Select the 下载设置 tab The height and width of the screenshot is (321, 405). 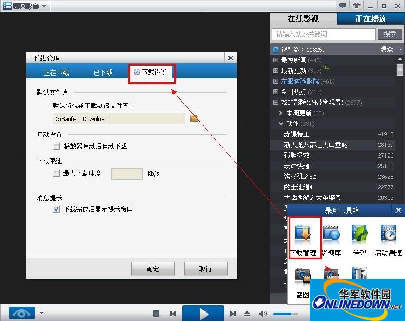[x=151, y=72]
